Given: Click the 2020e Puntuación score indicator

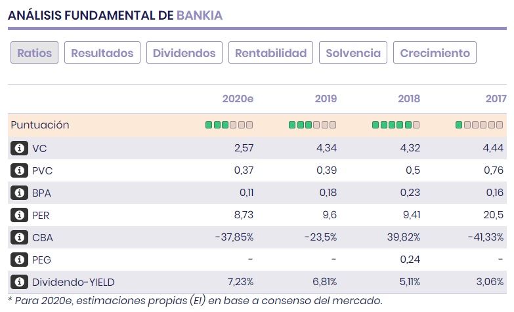Looking at the screenshot, I should [x=229, y=125].
